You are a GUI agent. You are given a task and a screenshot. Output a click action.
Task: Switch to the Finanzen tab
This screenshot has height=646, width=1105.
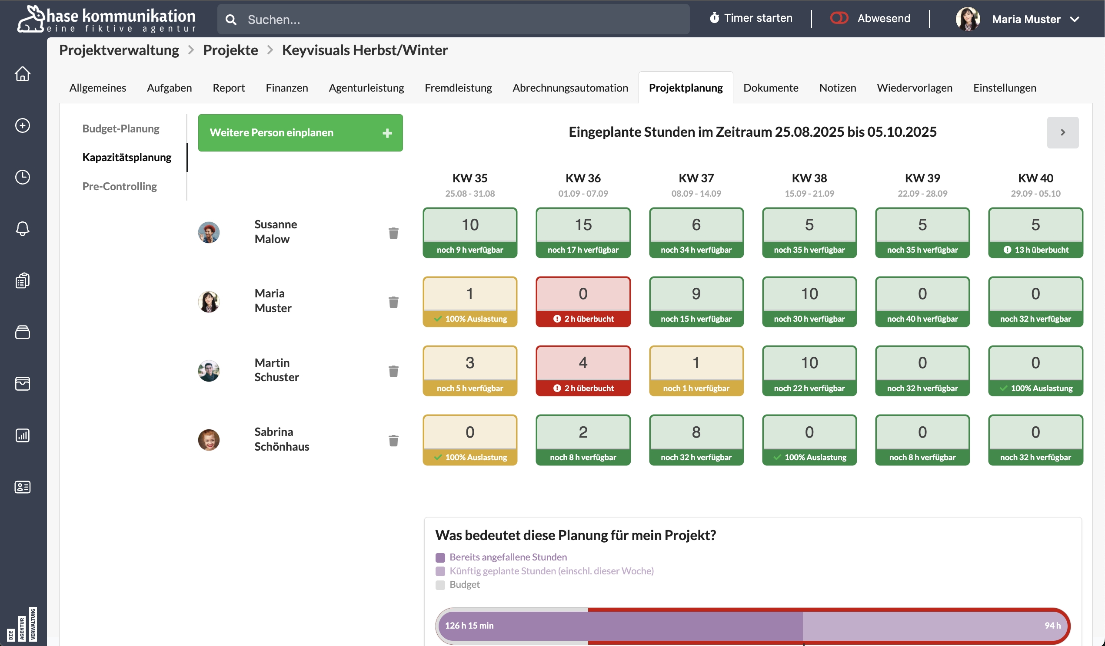(x=286, y=88)
